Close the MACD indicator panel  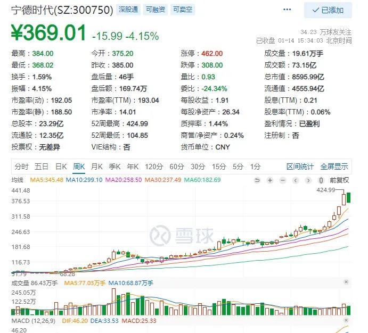click(x=346, y=320)
